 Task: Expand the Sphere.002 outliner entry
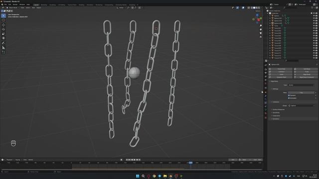270,21
